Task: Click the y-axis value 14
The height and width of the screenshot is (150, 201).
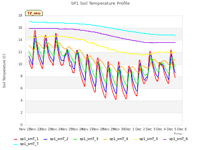Action: [x=20, y=40]
